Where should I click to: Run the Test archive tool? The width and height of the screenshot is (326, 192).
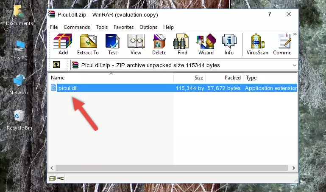[x=112, y=44]
